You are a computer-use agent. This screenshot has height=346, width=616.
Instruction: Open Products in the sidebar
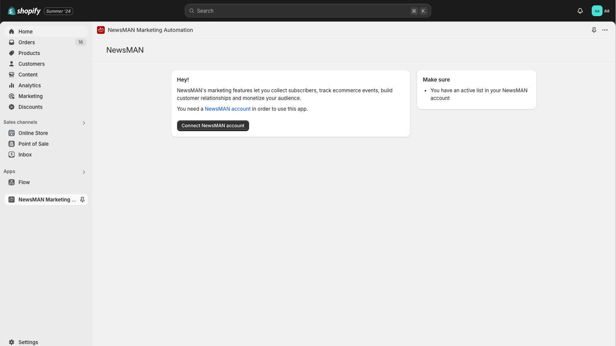pos(46,53)
